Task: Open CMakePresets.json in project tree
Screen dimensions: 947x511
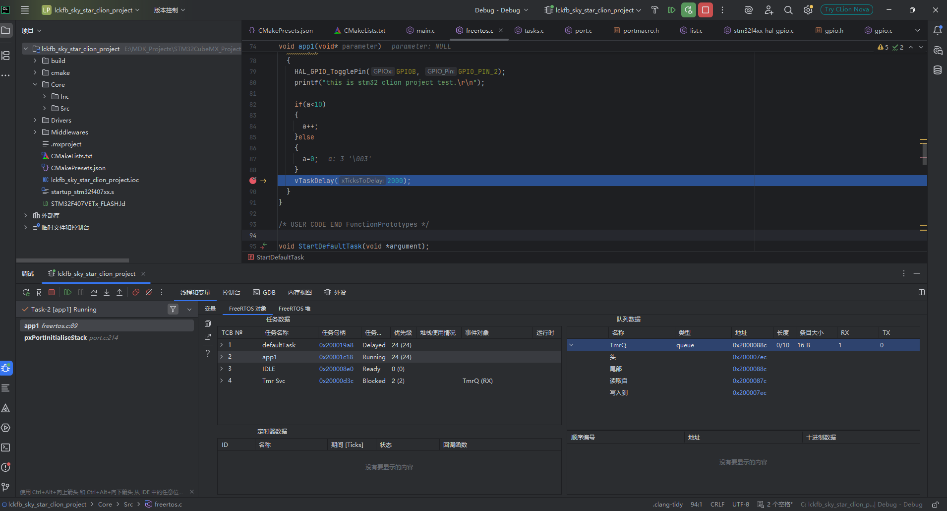Action: click(78, 168)
